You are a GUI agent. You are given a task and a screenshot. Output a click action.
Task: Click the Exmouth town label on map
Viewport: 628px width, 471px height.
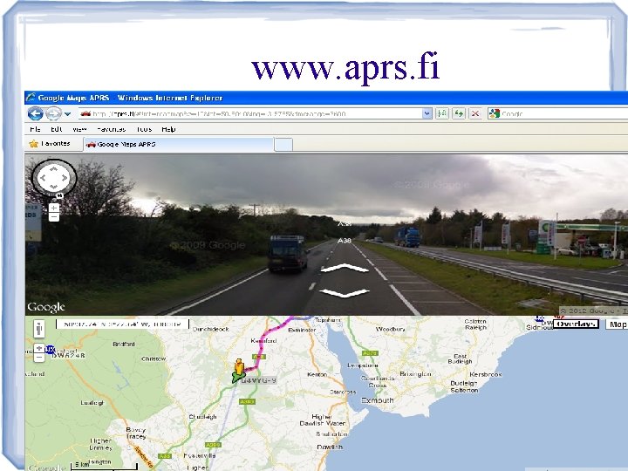[x=378, y=400]
